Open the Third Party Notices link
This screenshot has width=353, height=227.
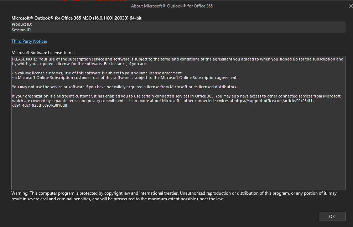click(29, 41)
